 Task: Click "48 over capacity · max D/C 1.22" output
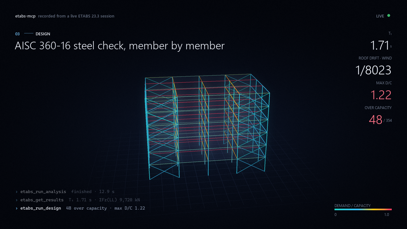click(106, 208)
